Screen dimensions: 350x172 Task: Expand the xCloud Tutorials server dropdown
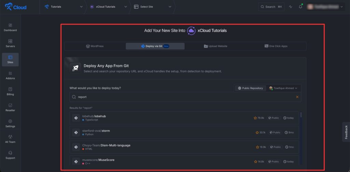[x=108, y=7]
